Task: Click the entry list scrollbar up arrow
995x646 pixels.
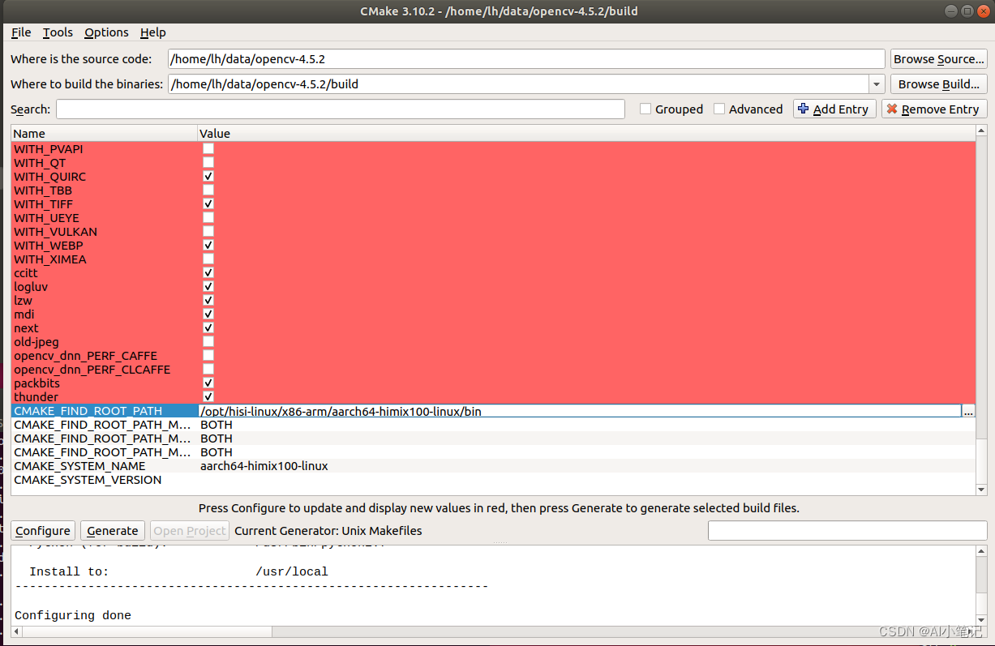Action: click(x=982, y=132)
